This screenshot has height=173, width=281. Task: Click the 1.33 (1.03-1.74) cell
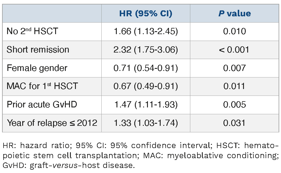tap(146, 123)
